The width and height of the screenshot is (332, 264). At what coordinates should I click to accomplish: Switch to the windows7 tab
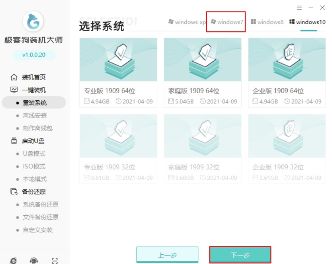click(x=226, y=22)
